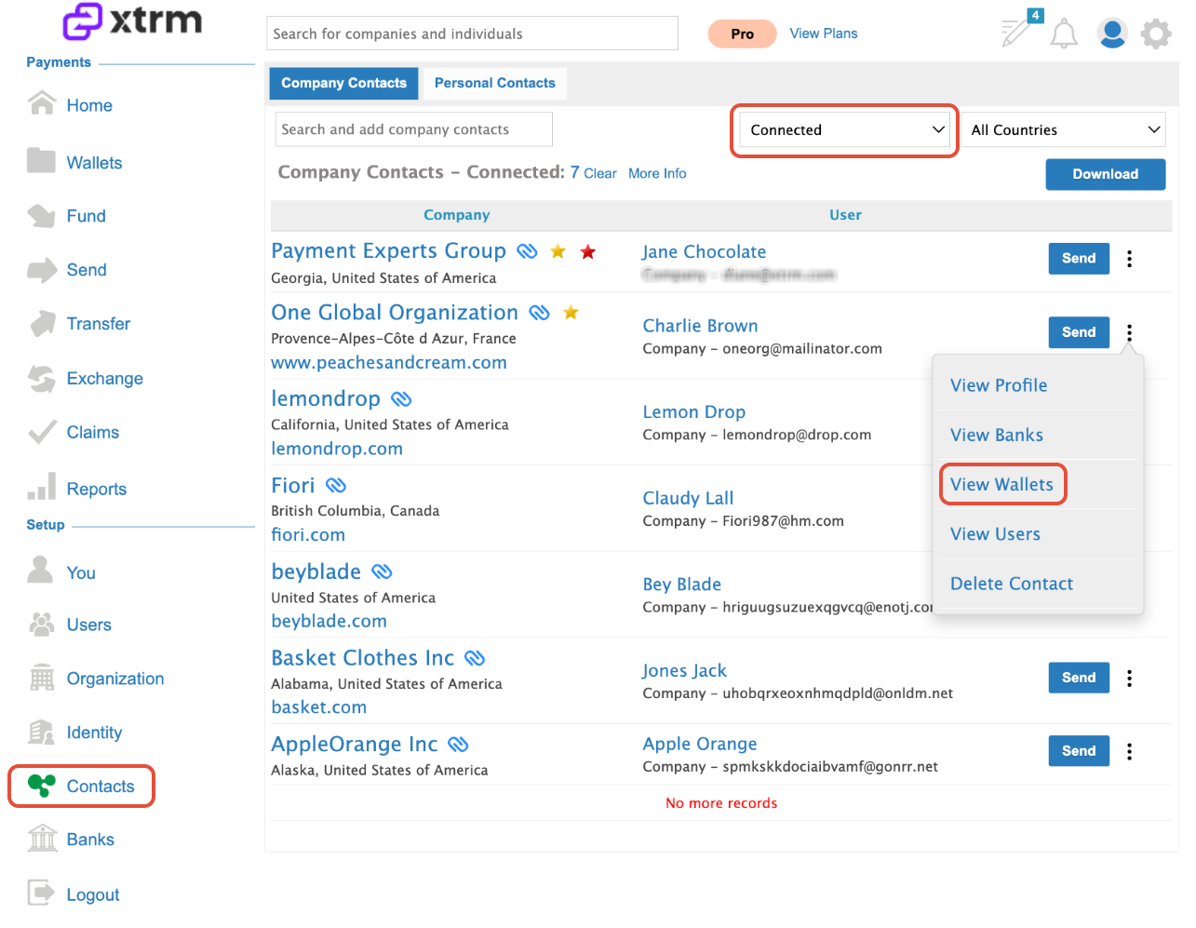Choose View Users from the menu
The height and width of the screenshot is (928, 1196).
point(996,534)
